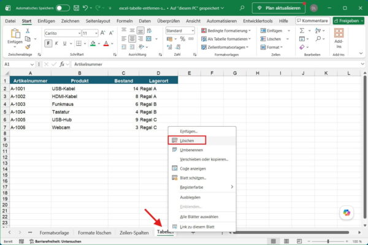
Task: Click merge and center icon
Action: click(149, 39)
